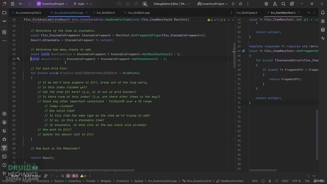Viewport: 327px width, 184px height.
Task: Open IDE settings gear
Action: click(x=292, y=4)
